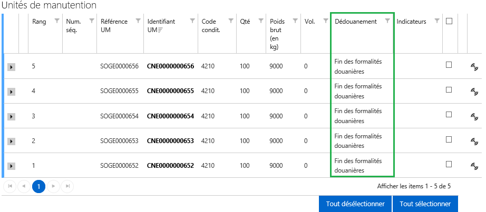This screenshot has width=486, height=212.
Task: Select reference SOGE0000655 cell
Action: click(119, 91)
